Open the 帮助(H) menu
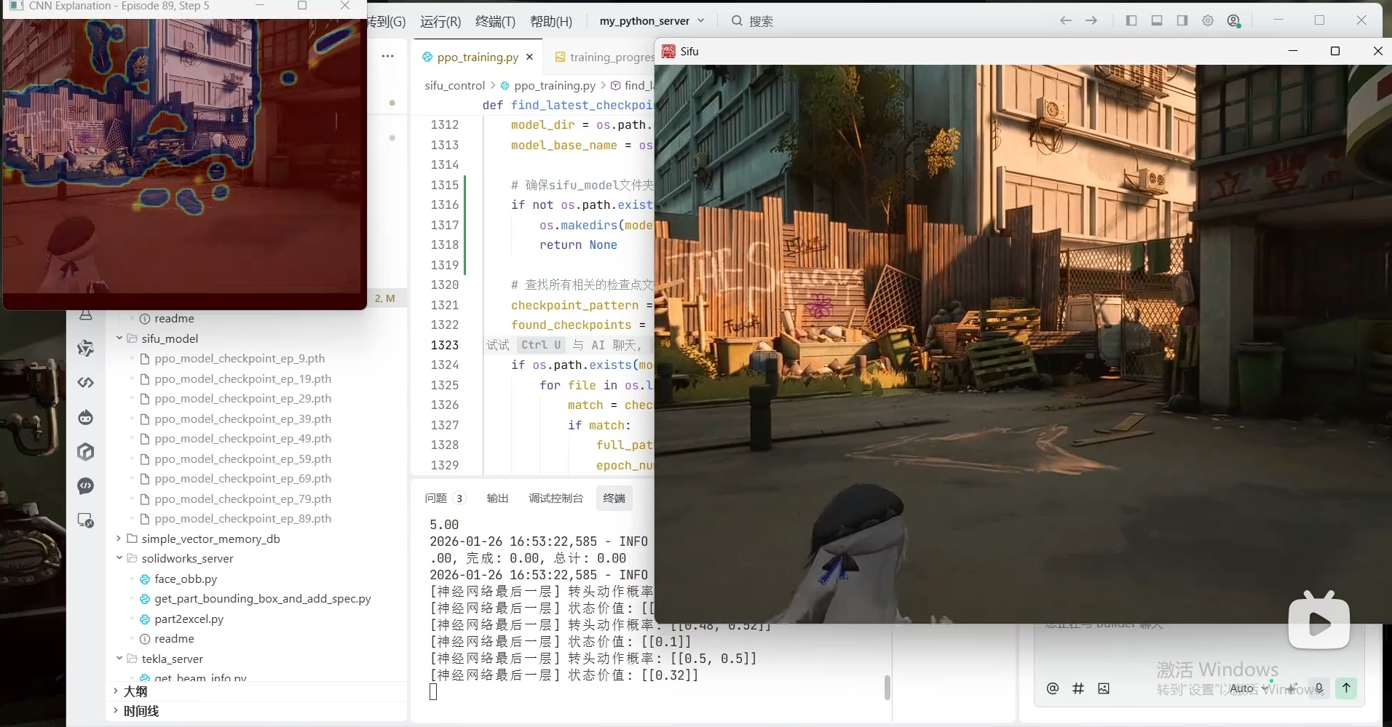 tap(551, 22)
